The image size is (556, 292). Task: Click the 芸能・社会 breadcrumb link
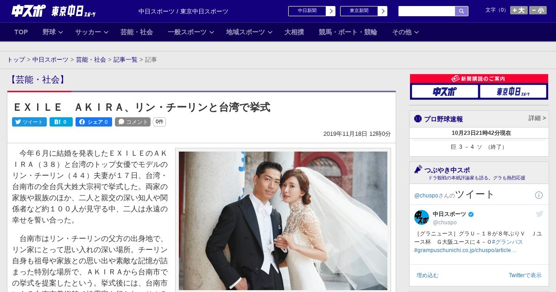[x=91, y=60]
